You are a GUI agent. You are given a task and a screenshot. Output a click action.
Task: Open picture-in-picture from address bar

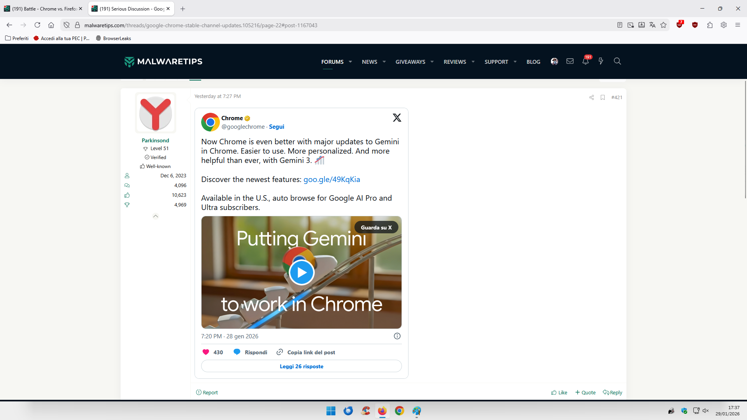click(x=631, y=25)
